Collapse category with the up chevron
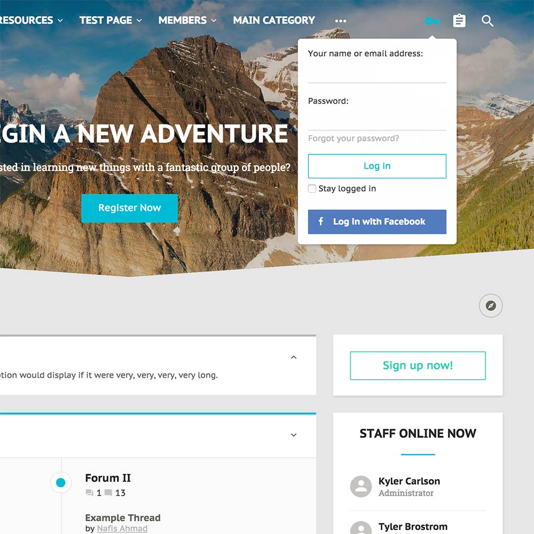 click(294, 357)
